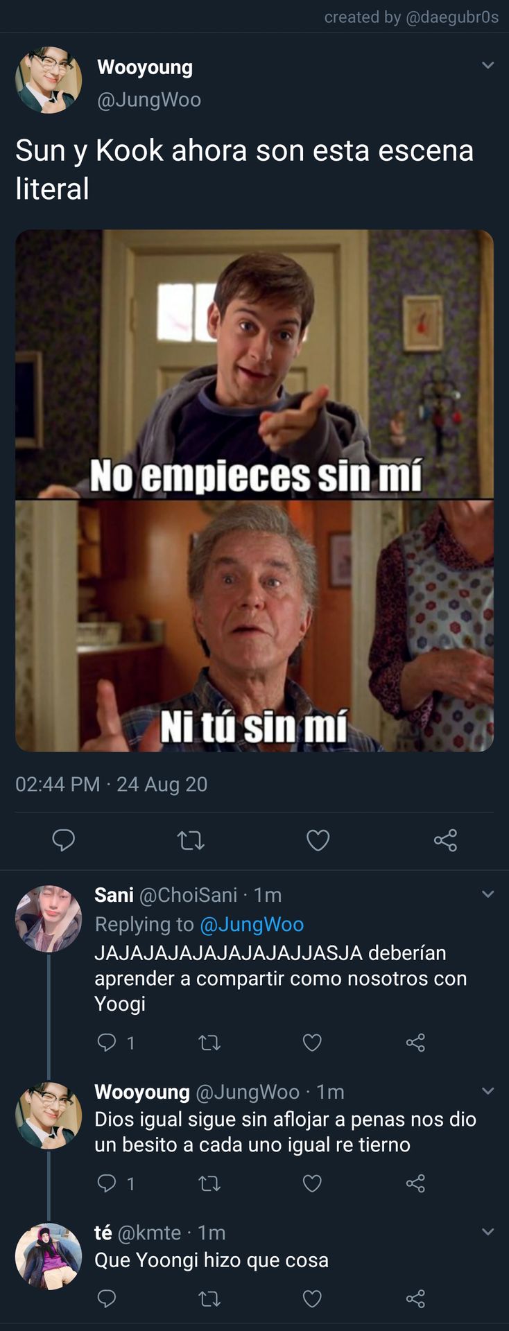Open reply icon on Sani's comment

107,1042
